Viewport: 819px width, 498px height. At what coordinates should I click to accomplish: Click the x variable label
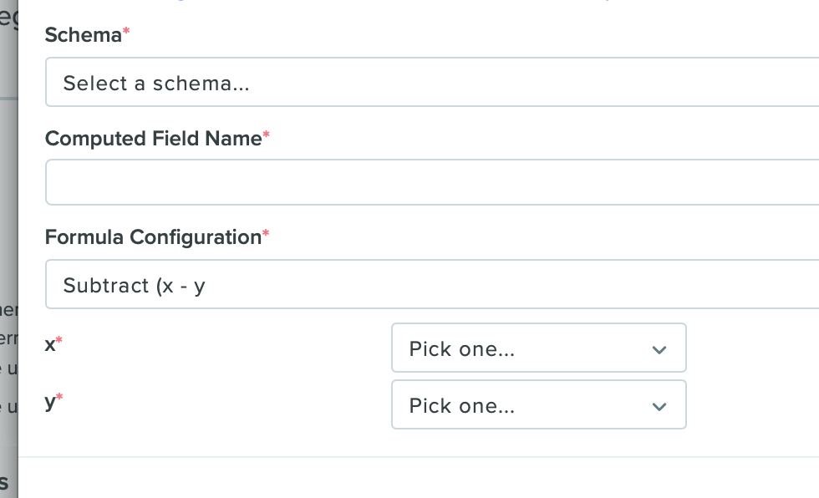(50, 343)
